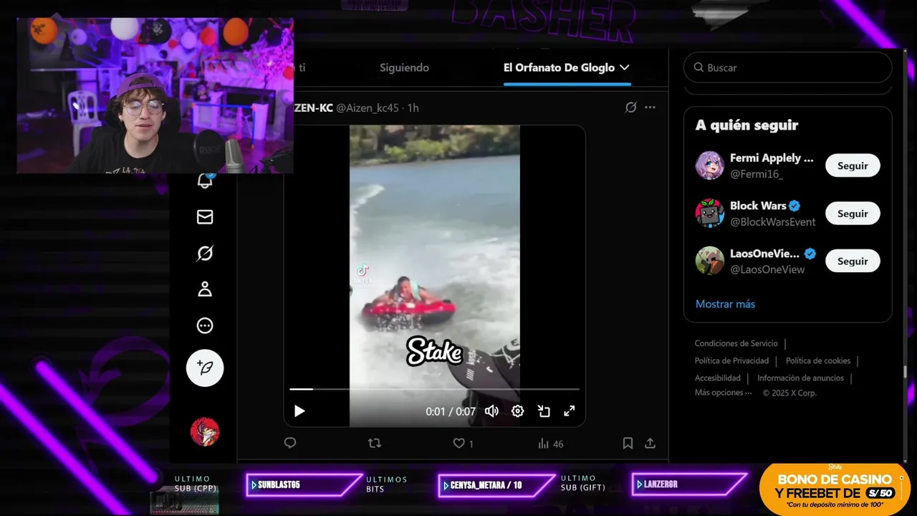This screenshot has width=917, height=516.
Task: Select El Orfanato De Gloglo tab
Action: click(559, 67)
